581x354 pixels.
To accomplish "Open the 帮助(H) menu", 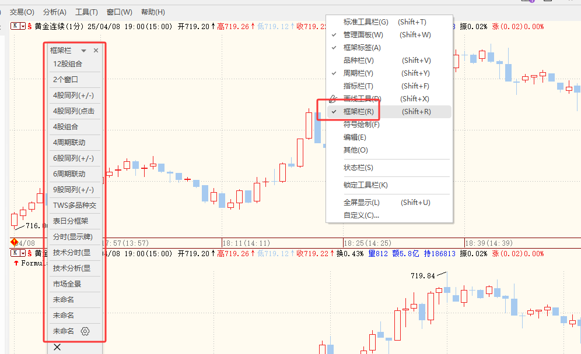I will point(153,12).
